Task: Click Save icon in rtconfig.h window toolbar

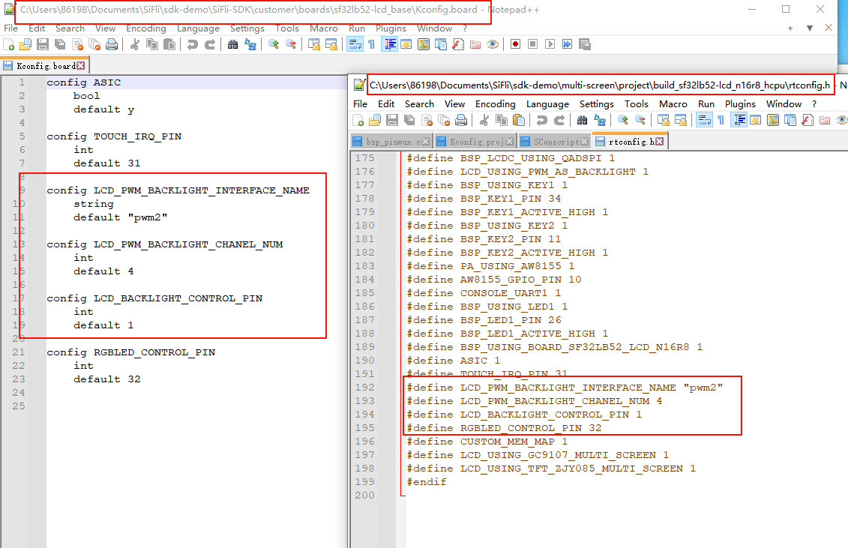Action: [392, 120]
